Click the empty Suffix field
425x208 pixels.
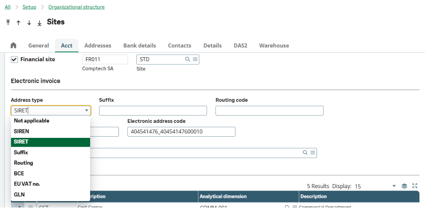point(153,111)
